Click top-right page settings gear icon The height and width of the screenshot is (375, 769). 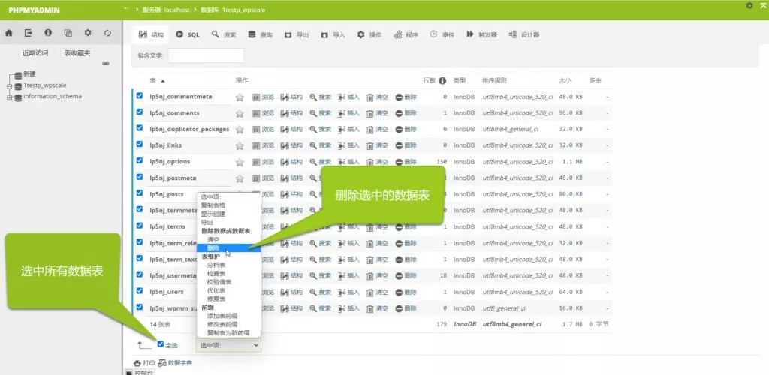[x=749, y=5]
